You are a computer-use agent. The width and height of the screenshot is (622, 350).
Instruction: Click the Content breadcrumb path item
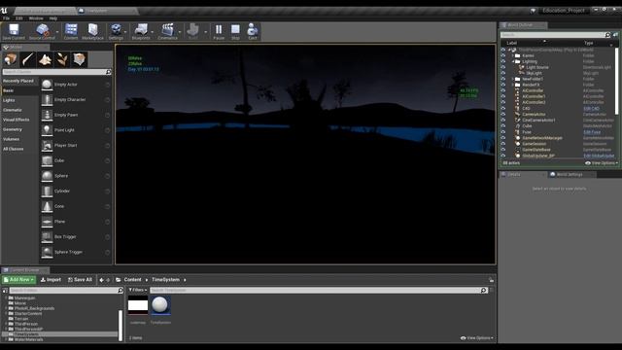click(132, 280)
